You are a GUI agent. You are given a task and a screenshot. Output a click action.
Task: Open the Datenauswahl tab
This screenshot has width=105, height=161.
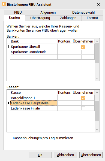tap(83, 13)
